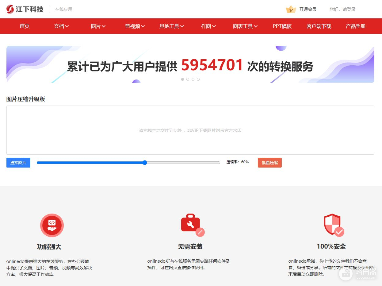
Task: Click the 江下科技 logo
Action: click(x=25, y=9)
